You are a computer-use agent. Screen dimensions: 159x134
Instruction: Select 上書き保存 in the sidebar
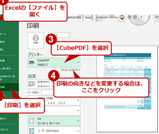pos(6,68)
